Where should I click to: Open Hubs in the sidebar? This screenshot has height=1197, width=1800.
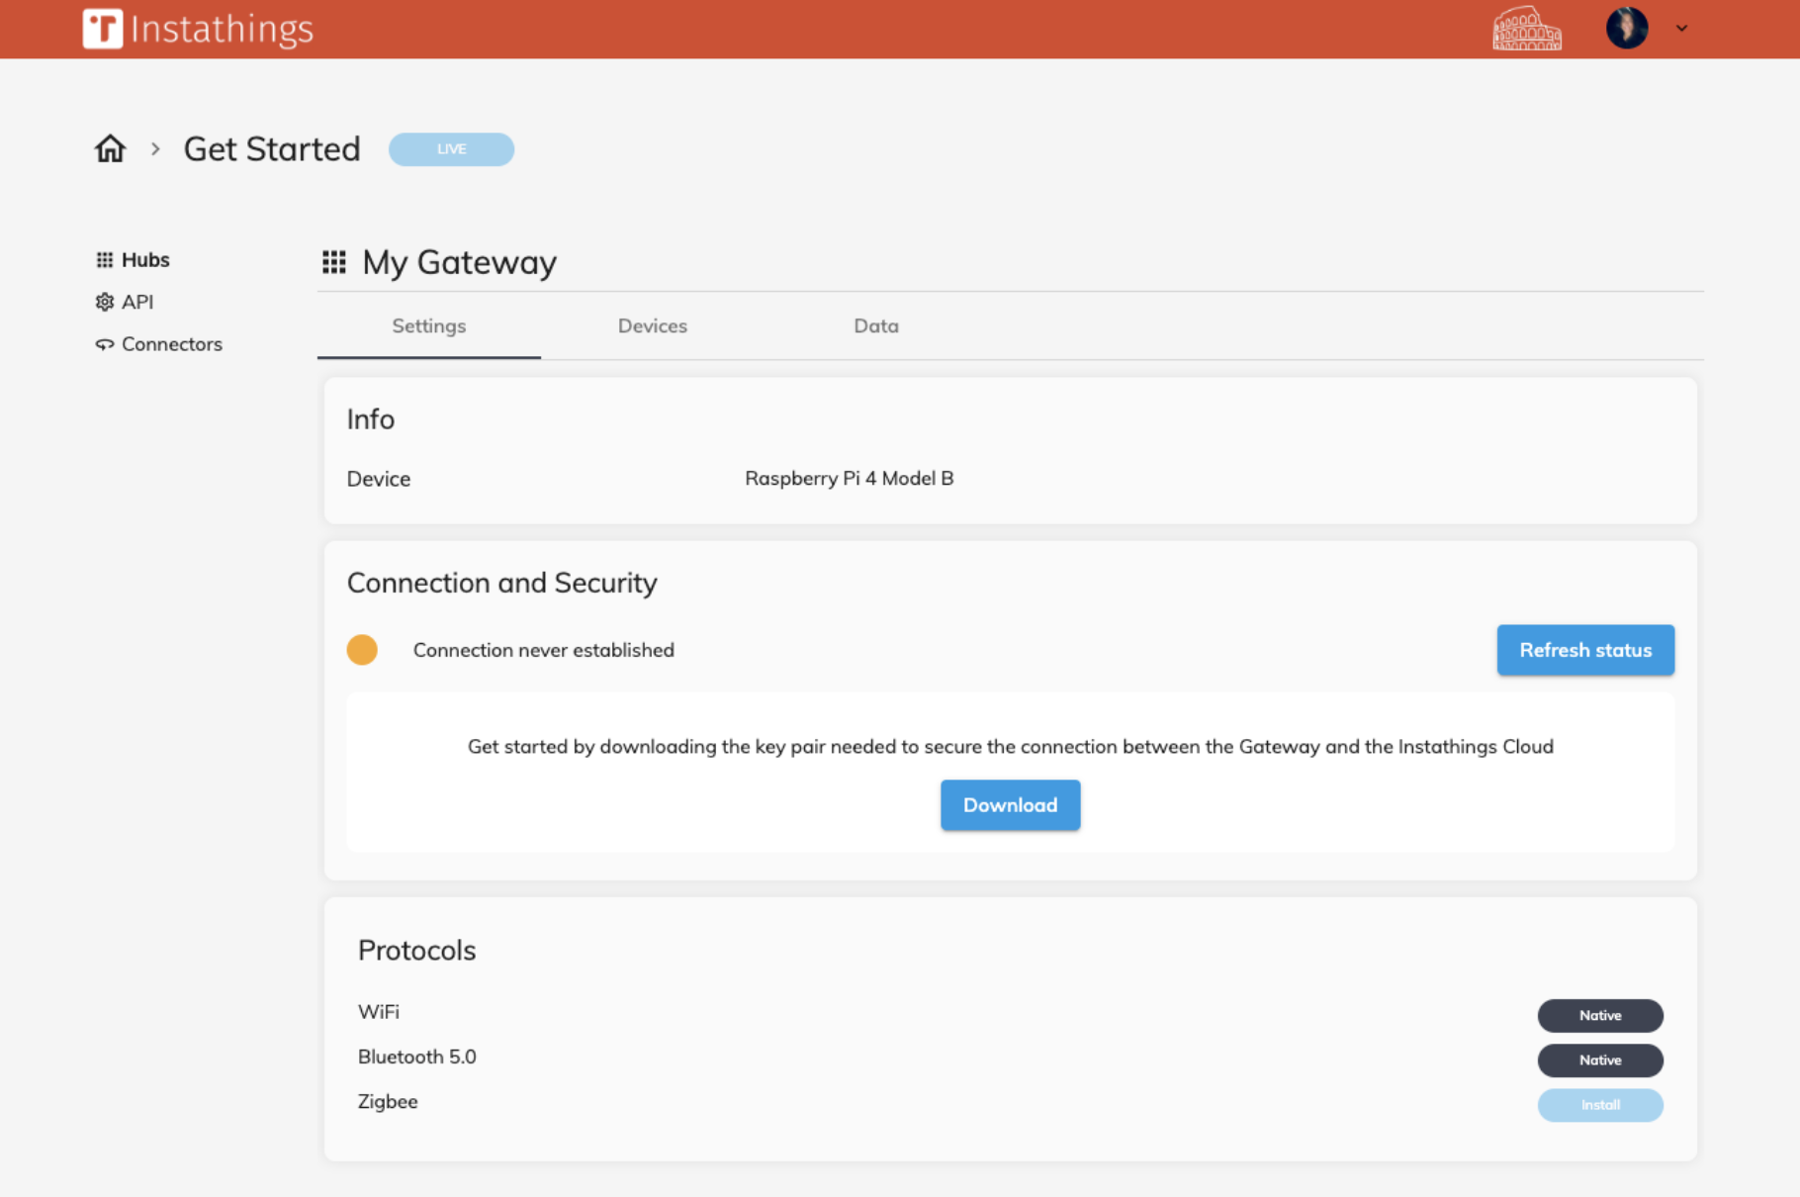(145, 260)
